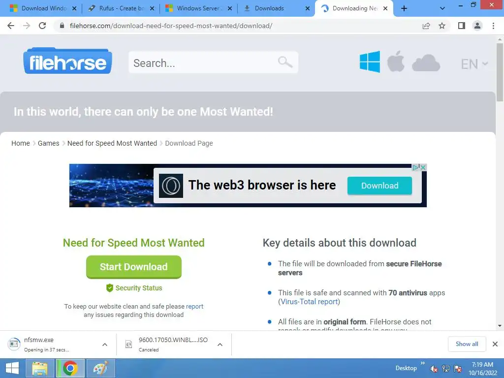This screenshot has width=504, height=378.
Task: Open the tab search chevron
Action: click(x=442, y=9)
